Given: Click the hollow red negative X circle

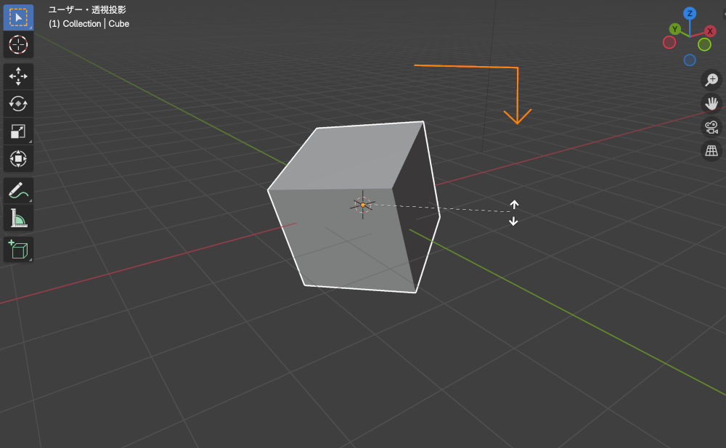Looking at the screenshot, I should coord(669,42).
